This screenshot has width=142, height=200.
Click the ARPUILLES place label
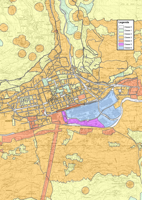(21, 33)
